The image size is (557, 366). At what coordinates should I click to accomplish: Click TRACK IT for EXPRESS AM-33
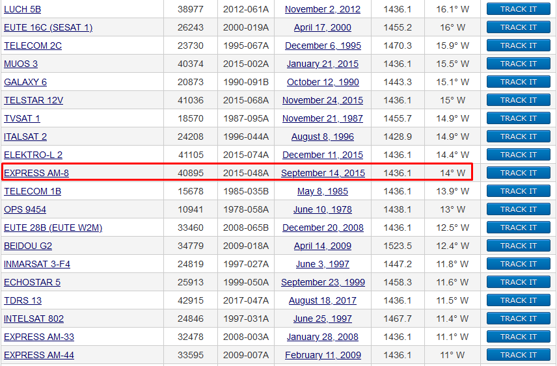coord(518,337)
